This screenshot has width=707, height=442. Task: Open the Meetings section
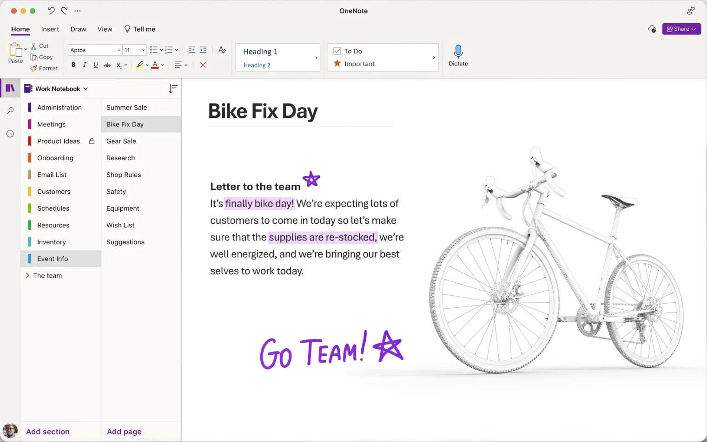tap(61, 124)
